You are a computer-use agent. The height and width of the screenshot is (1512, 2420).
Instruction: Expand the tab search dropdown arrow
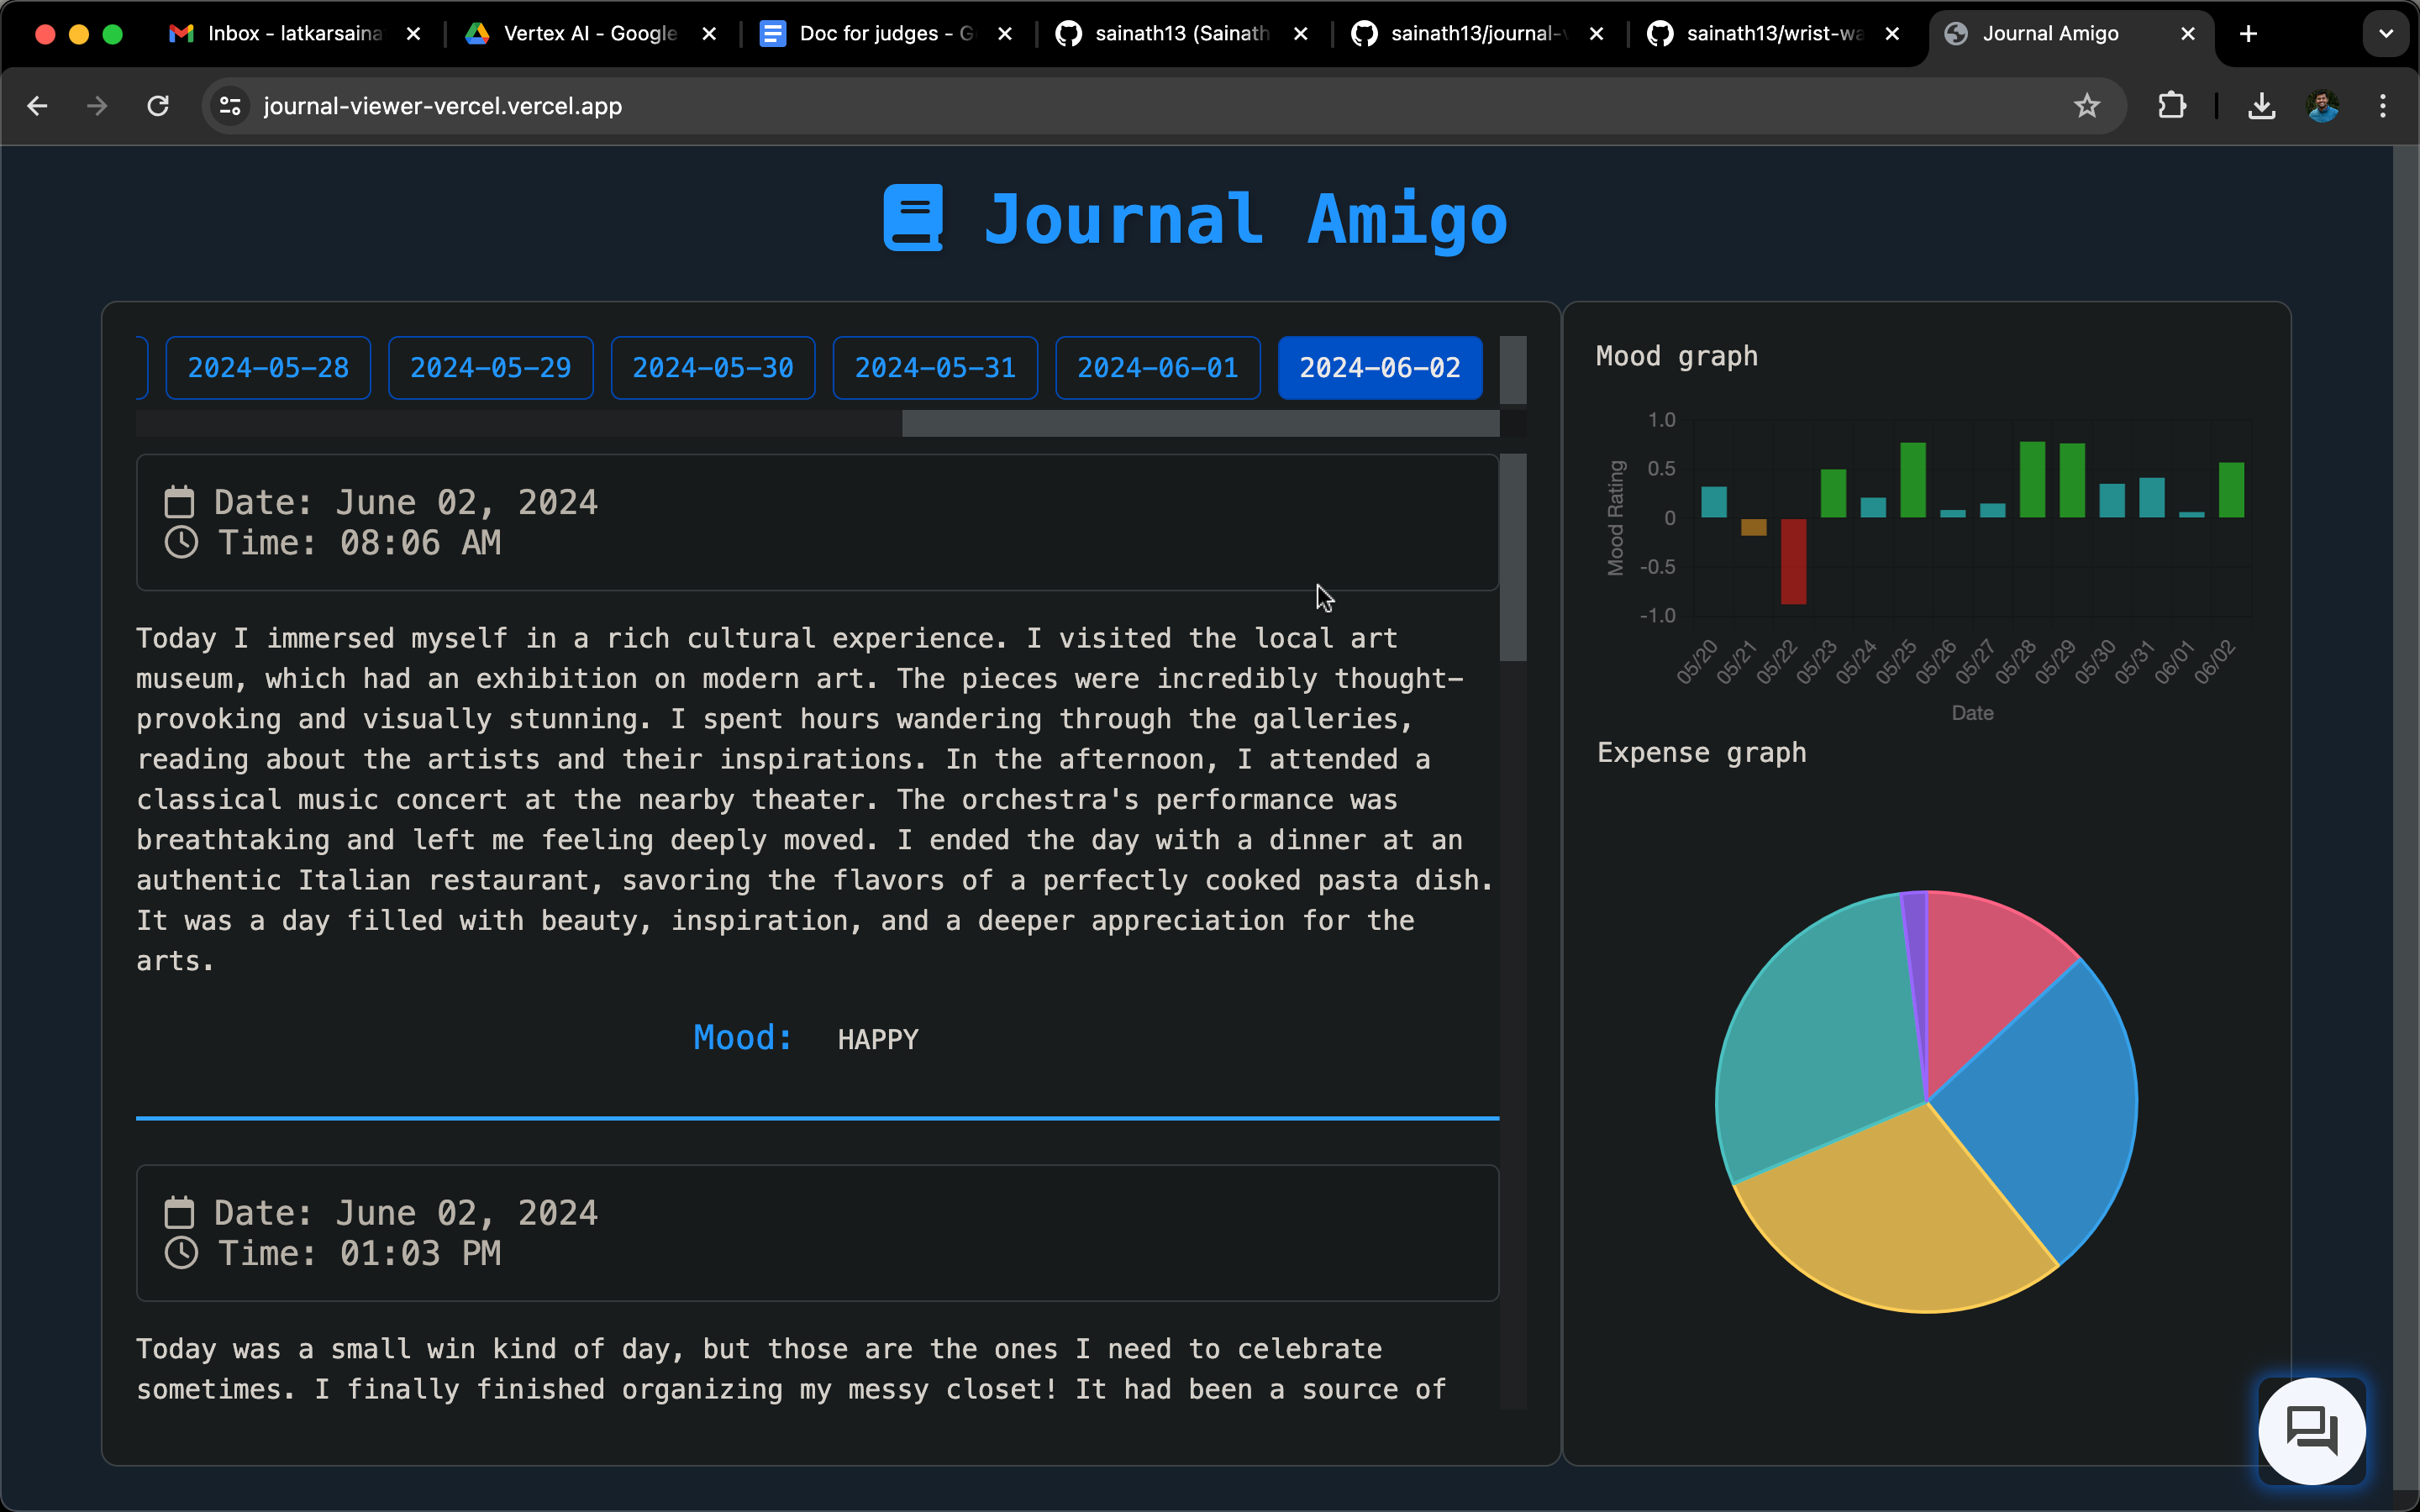click(x=2386, y=34)
